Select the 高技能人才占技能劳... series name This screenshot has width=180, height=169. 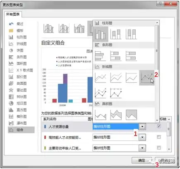tap(65, 138)
